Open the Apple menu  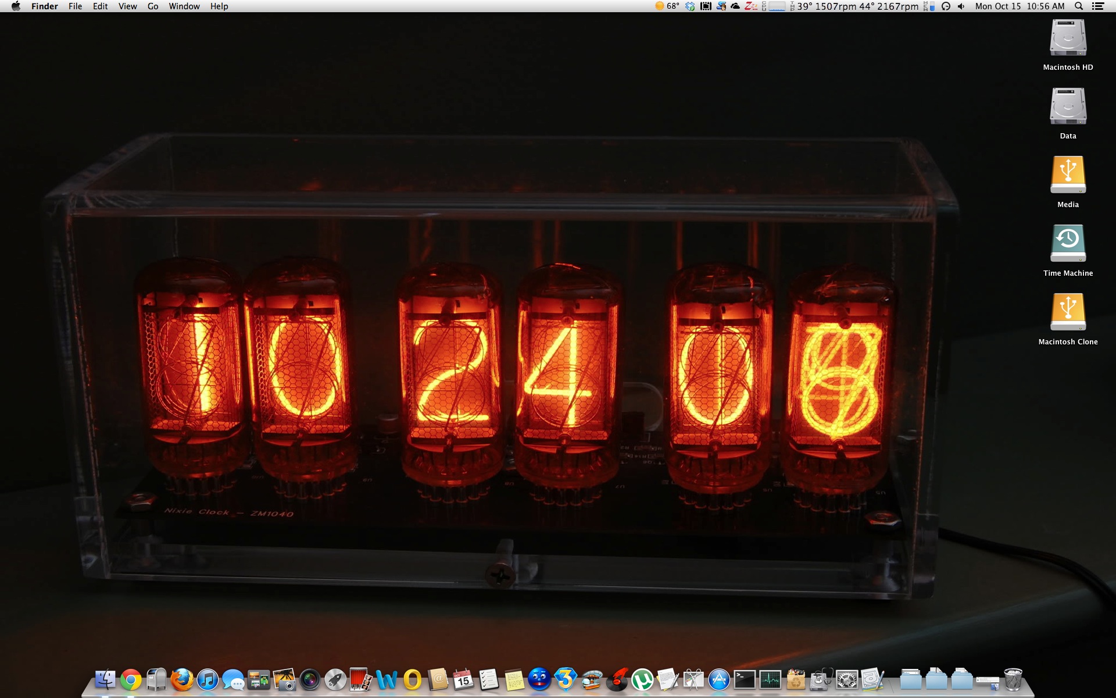pos(16,6)
